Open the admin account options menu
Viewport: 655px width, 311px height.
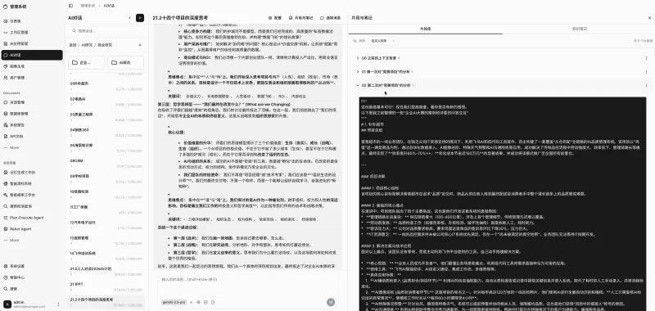(58, 304)
